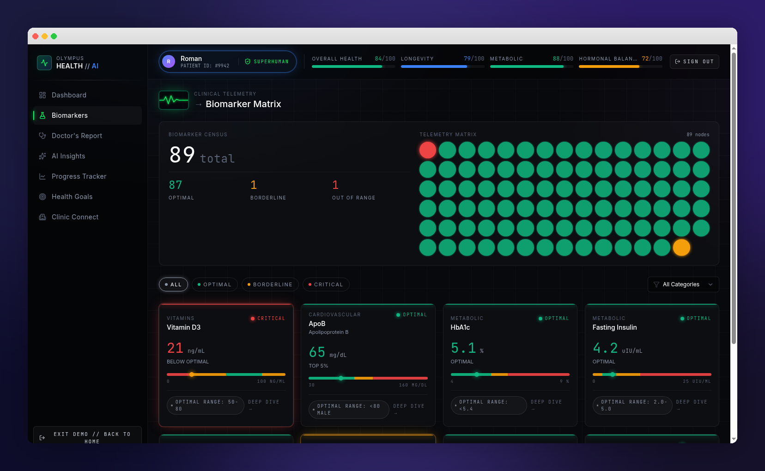Click the Superhuman shield badge icon
Image resolution: width=765 pixels, height=471 pixels.
pyautogui.click(x=248, y=61)
